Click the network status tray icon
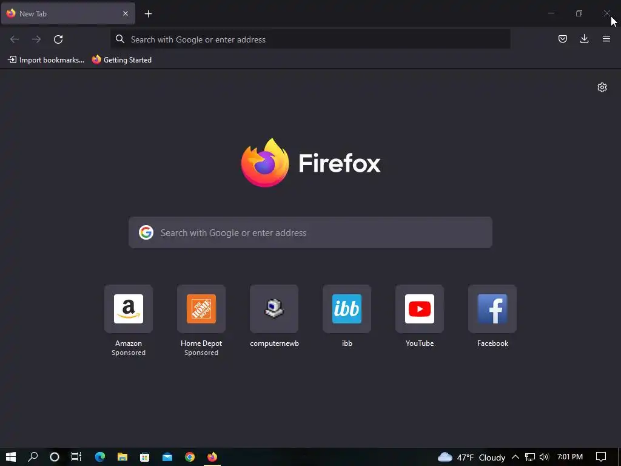 click(530, 457)
